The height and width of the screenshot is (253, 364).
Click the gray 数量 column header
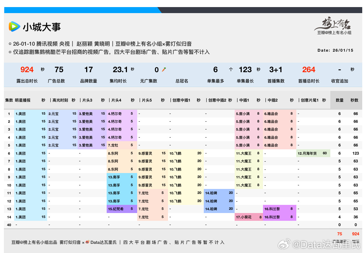coord(339,100)
